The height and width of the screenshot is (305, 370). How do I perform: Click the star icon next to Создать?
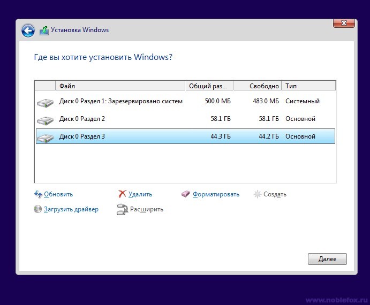tap(257, 194)
